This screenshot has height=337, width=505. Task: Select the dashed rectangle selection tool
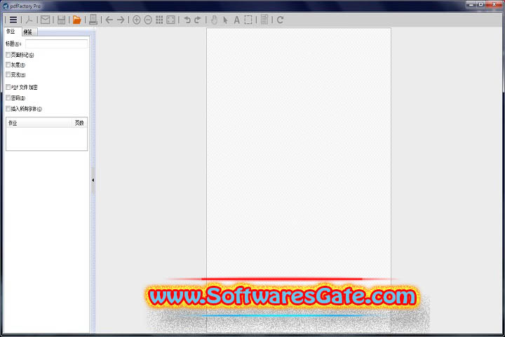tap(248, 20)
